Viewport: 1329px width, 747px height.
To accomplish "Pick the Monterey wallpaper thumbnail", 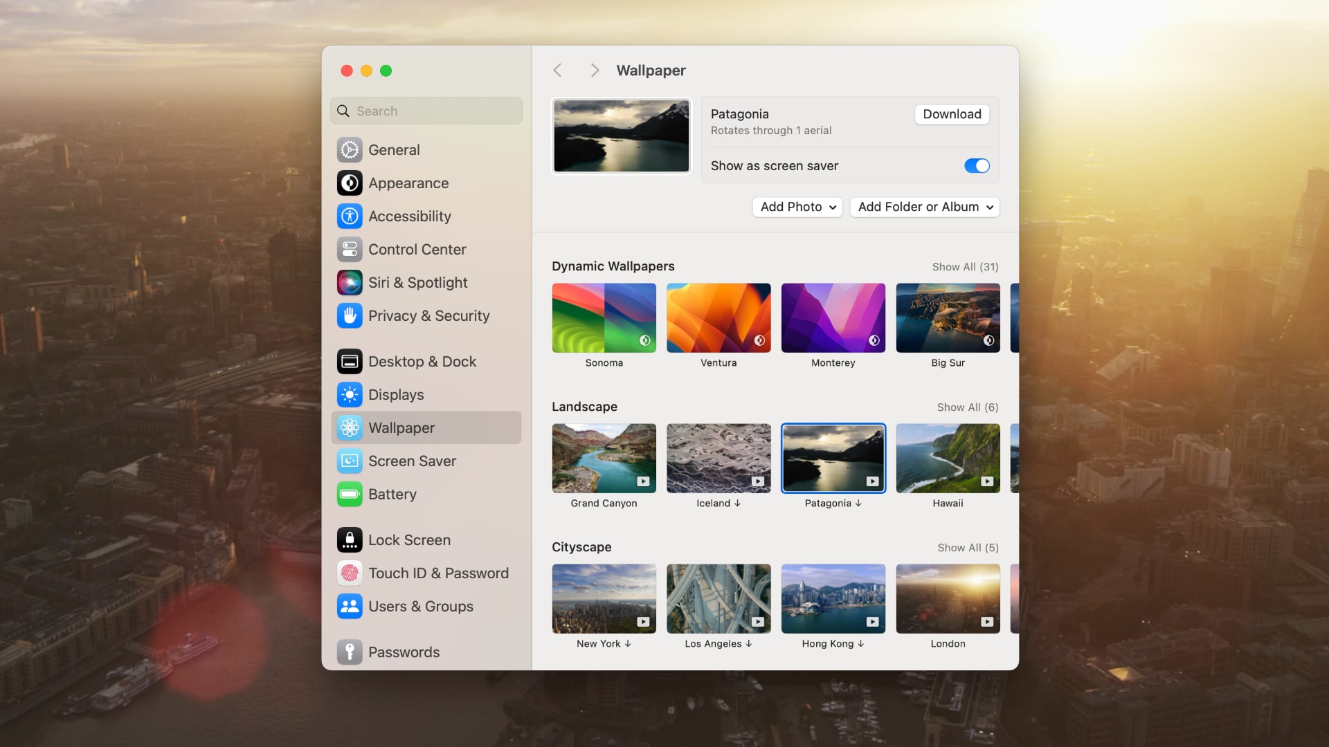I will pyautogui.click(x=833, y=318).
